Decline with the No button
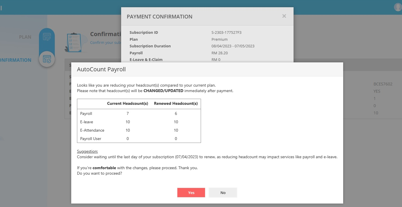Screen dimensions: 402x207 [223, 193]
